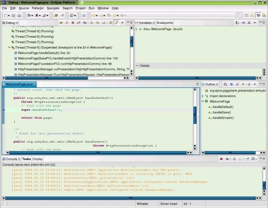Viewport: 268px width, 208px height.
Task: Click the Run icon in main toolbar
Action: pyautogui.click(x=36, y=15)
